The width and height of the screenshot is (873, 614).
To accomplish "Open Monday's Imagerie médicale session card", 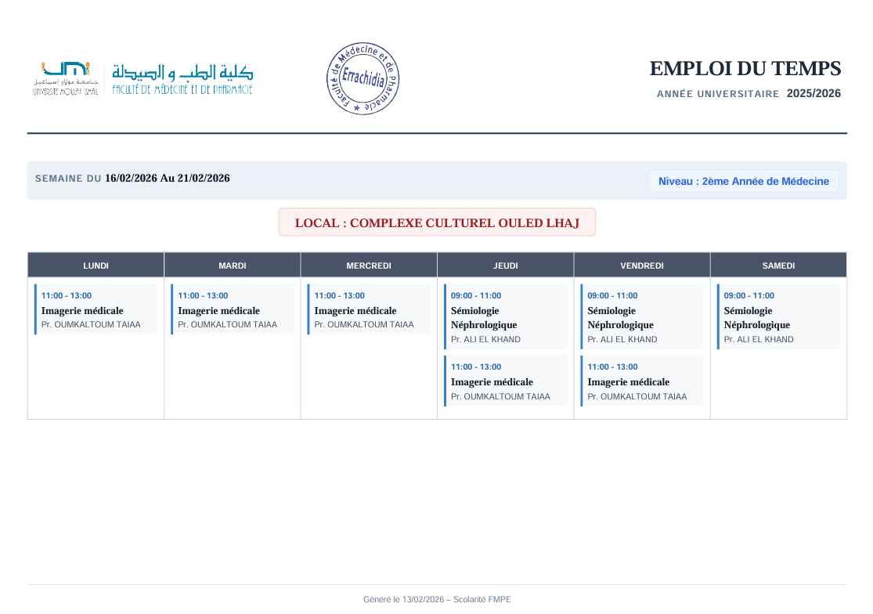I will (96, 309).
